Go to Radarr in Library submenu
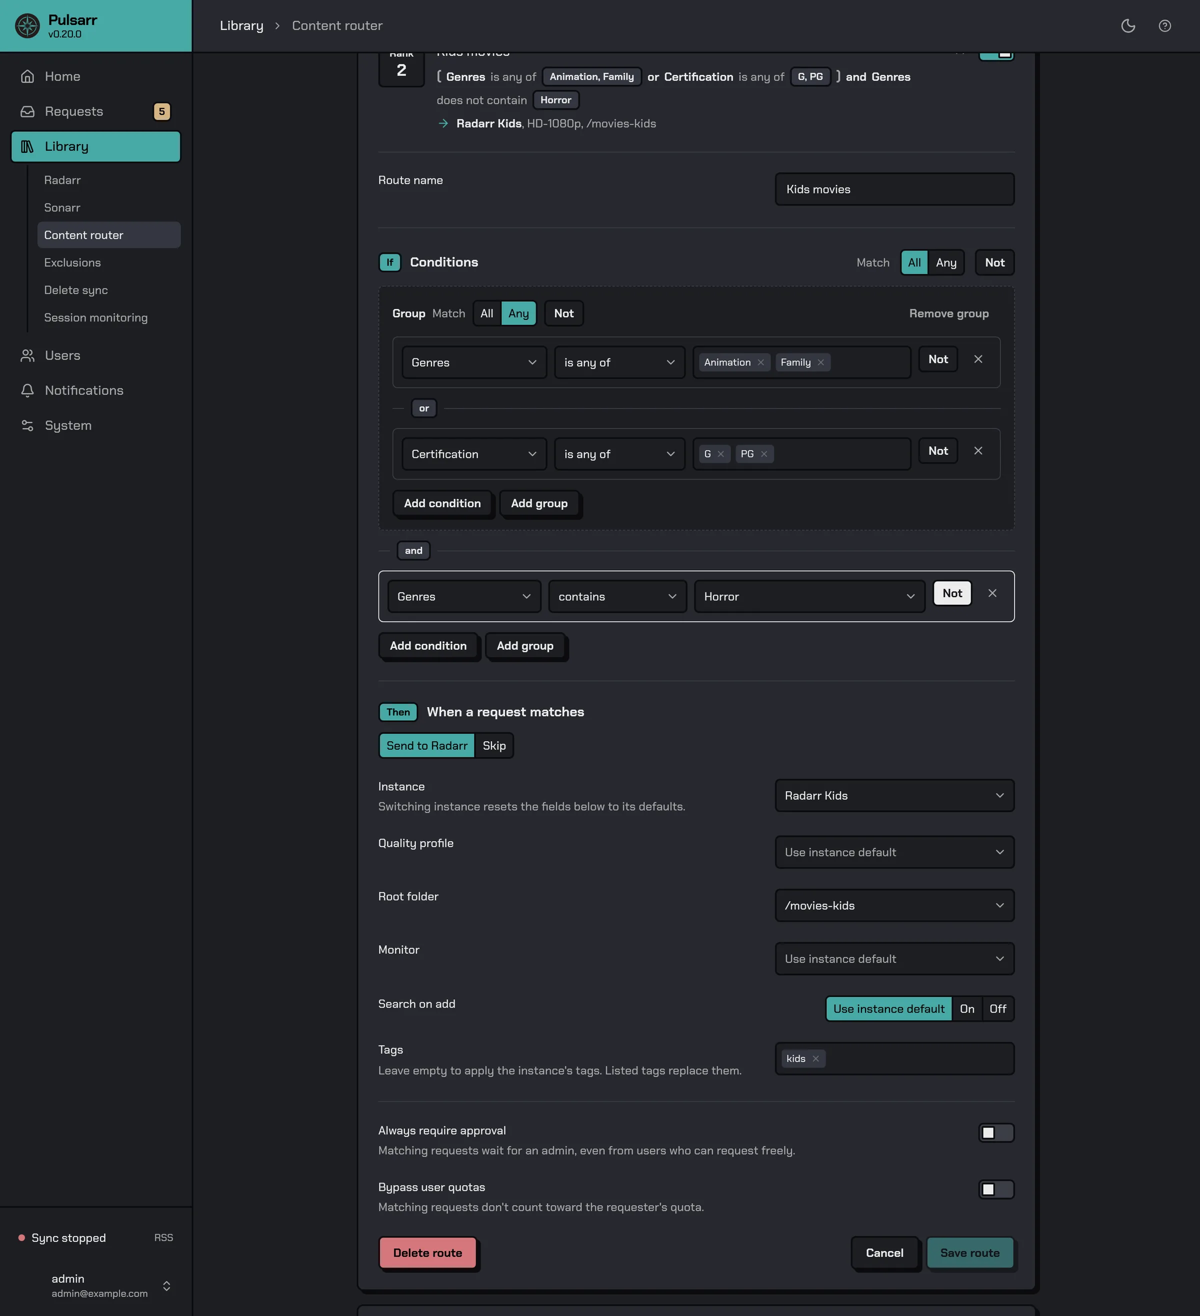The image size is (1200, 1316). pos(109,180)
